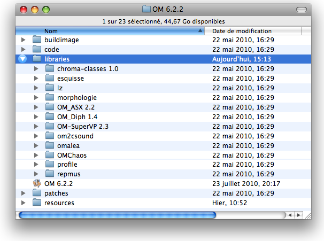The height and width of the screenshot is (241, 324).
Task: Select the 'libraries' row name
Action: point(57,59)
